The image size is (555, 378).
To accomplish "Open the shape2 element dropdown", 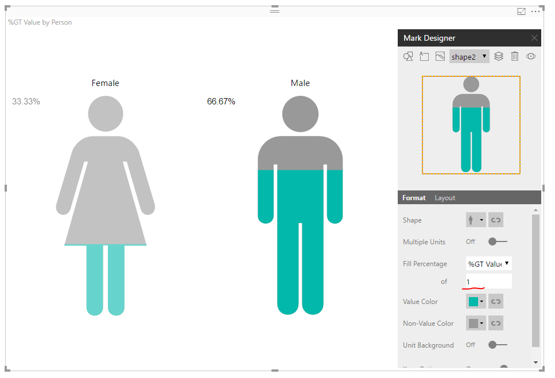I will [x=469, y=57].
